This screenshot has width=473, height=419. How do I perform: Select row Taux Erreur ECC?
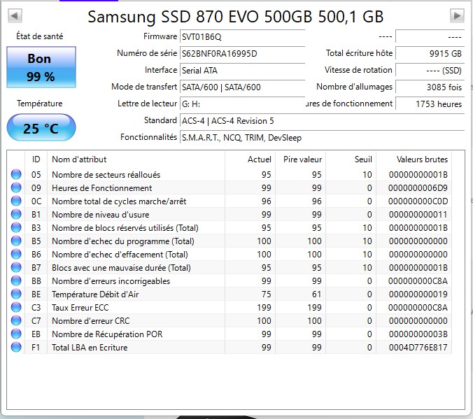point(230,307)
